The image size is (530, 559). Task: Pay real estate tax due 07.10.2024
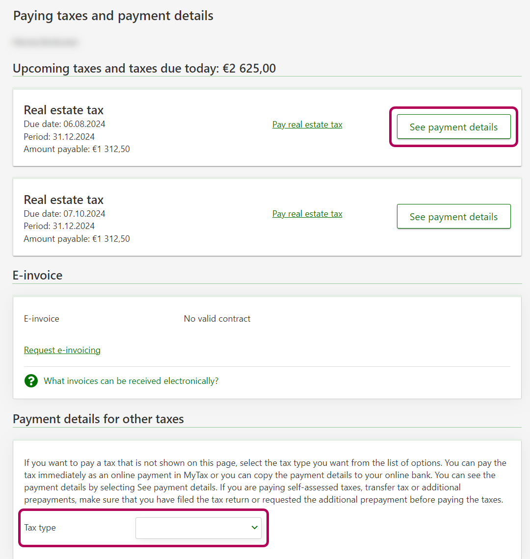tap(307, 214)
